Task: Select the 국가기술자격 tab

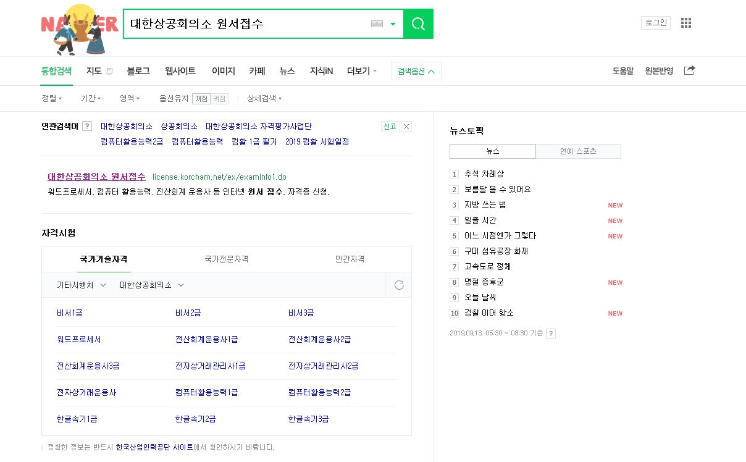Action: pos(104,259)
